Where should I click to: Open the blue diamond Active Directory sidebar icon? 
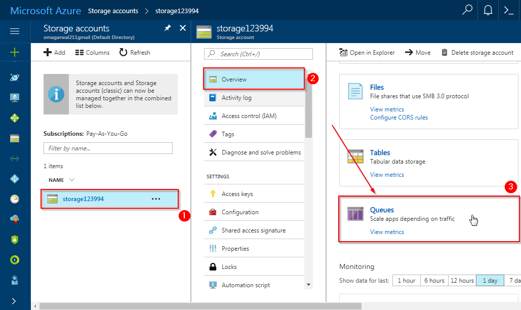(x=15, y=179)
